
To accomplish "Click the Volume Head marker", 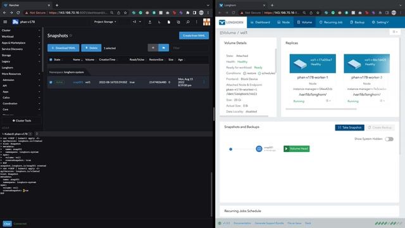I will (296, 149).
